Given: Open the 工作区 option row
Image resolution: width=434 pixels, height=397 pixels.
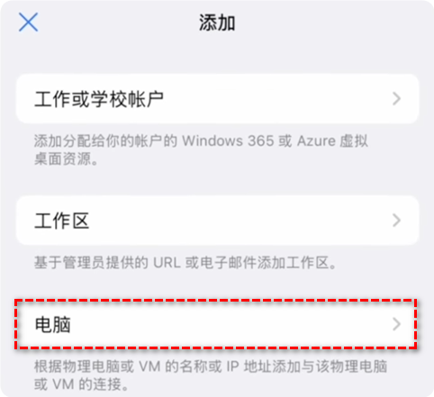Looking at the screenshot, I should click(217, 221).
